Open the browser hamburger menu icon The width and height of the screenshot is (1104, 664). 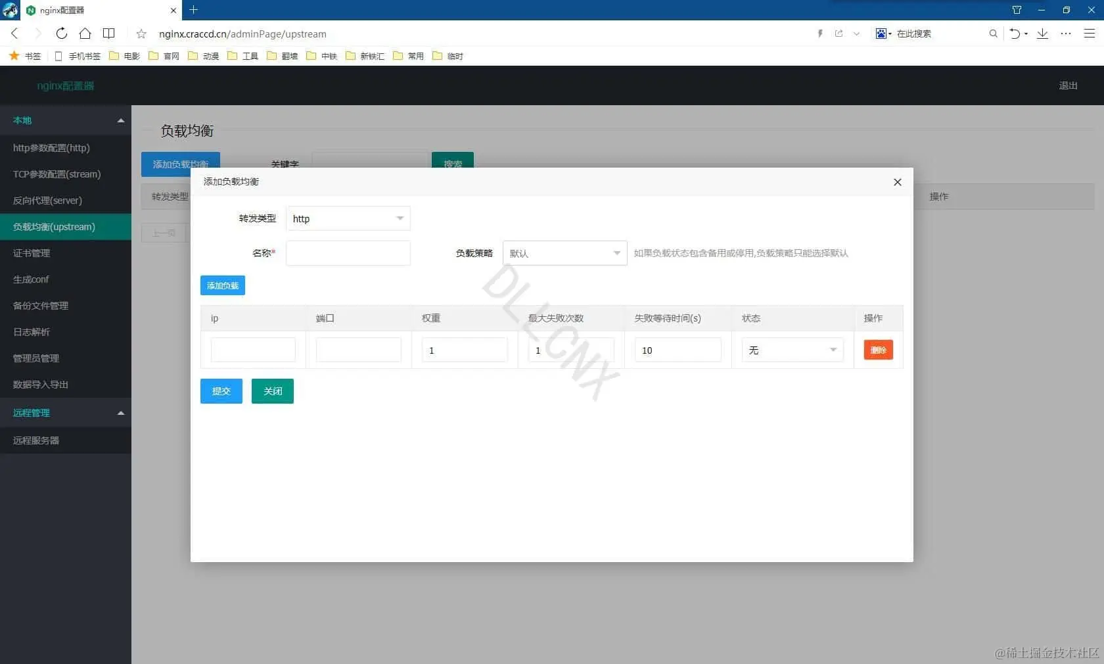pyautogui.click(x=1090, y=34)
